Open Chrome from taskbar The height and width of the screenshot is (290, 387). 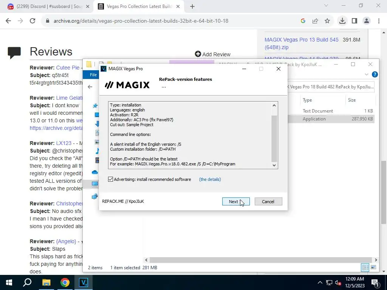(x=65, y=282)
